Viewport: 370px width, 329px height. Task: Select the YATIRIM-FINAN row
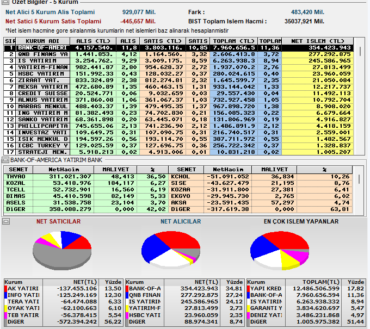tap(178, 67)
